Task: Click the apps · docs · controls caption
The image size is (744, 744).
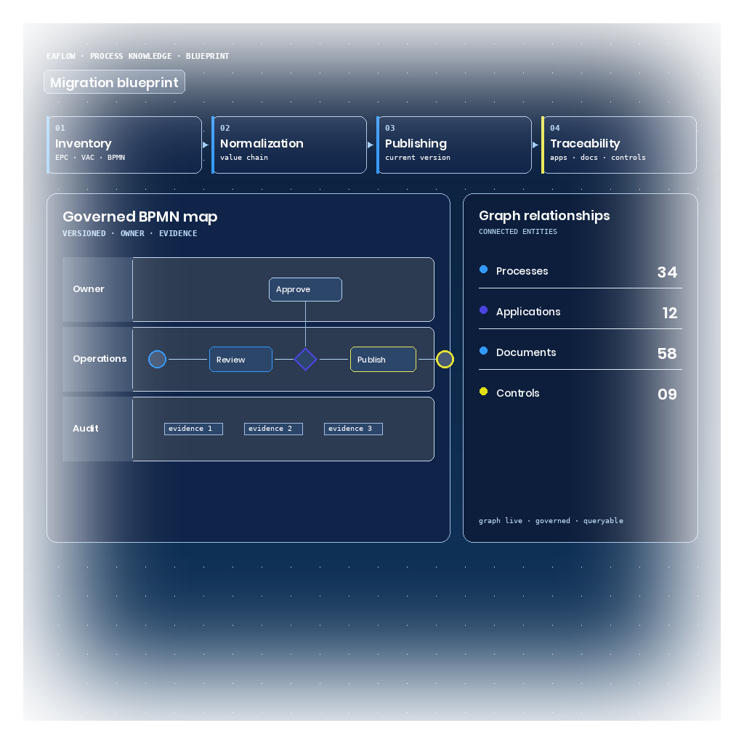Action: click(598, 158)
